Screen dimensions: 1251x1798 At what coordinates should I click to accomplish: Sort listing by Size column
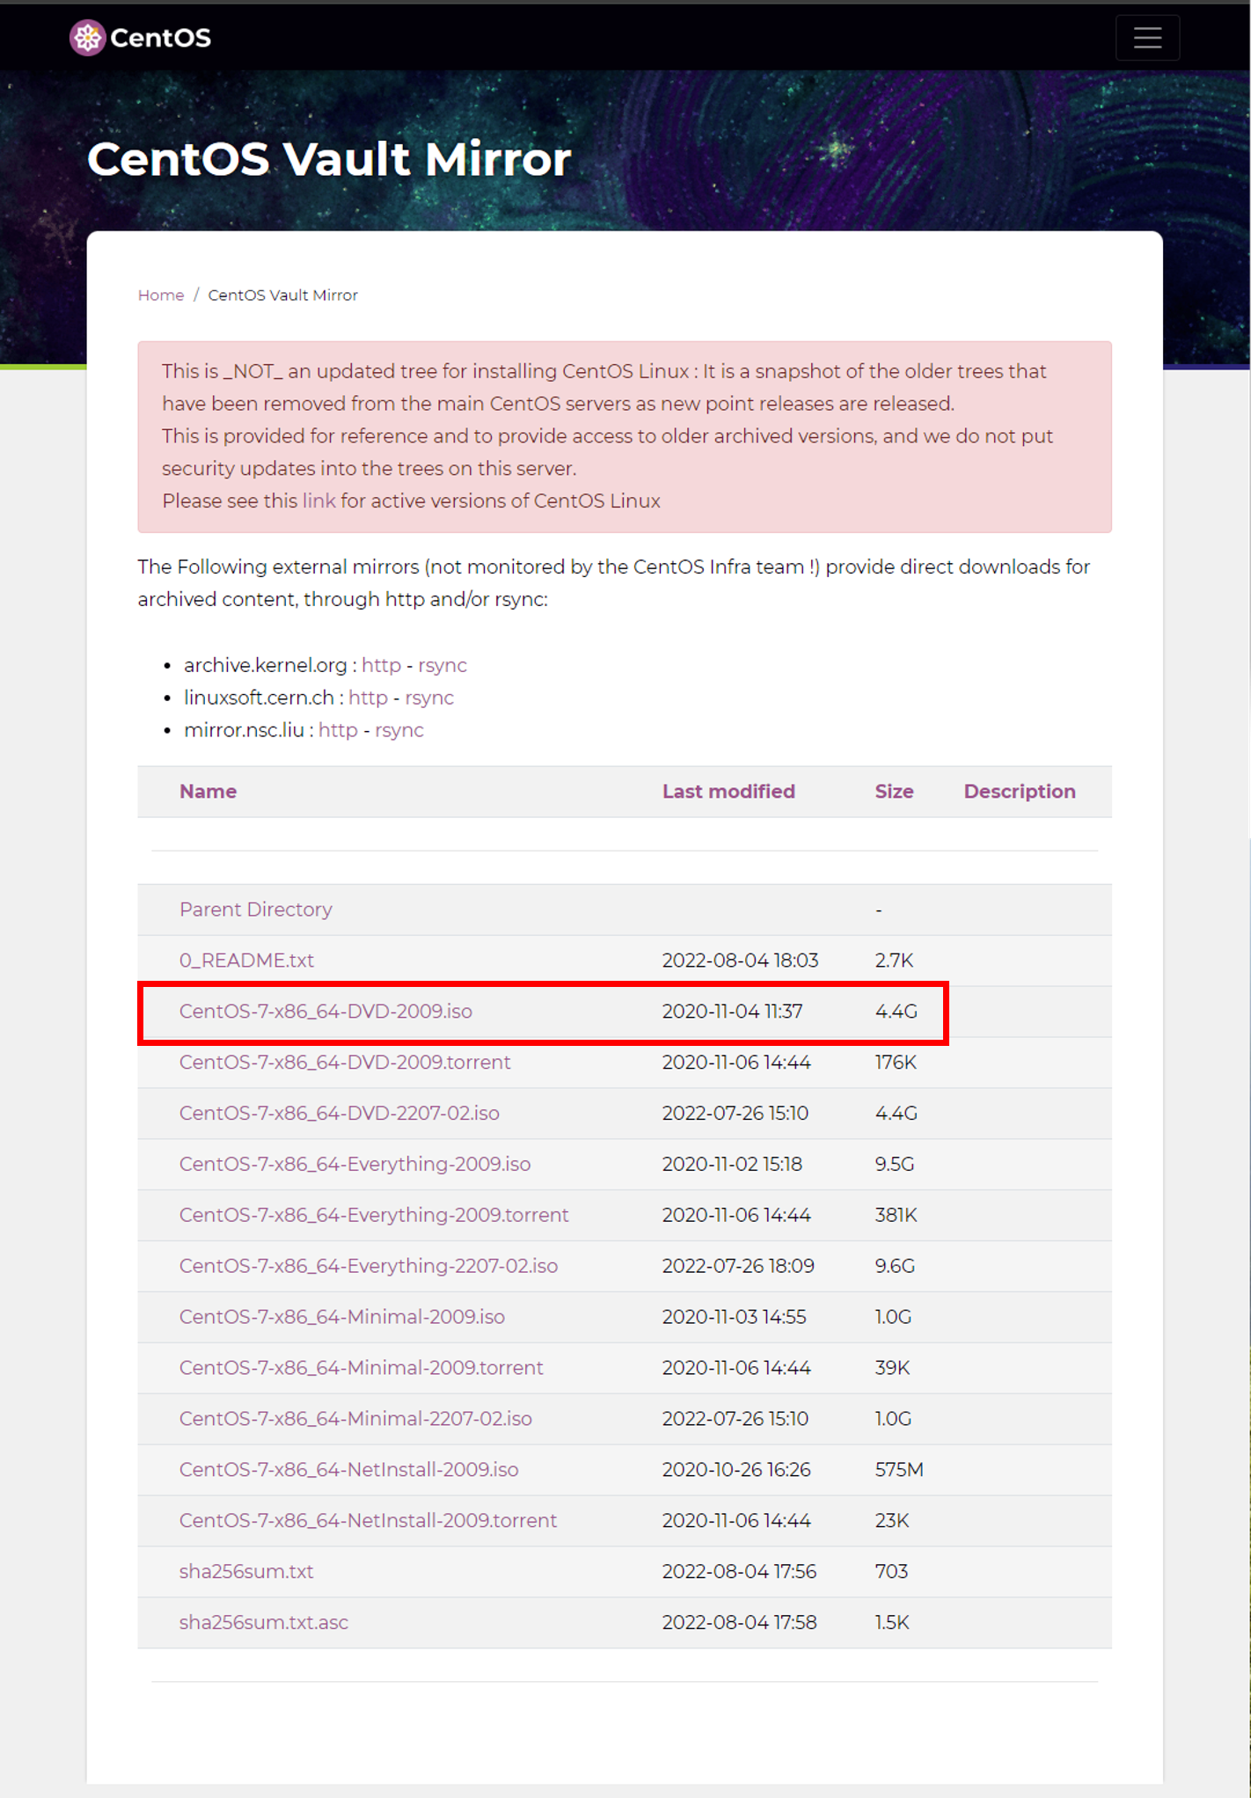click(894, 792)
